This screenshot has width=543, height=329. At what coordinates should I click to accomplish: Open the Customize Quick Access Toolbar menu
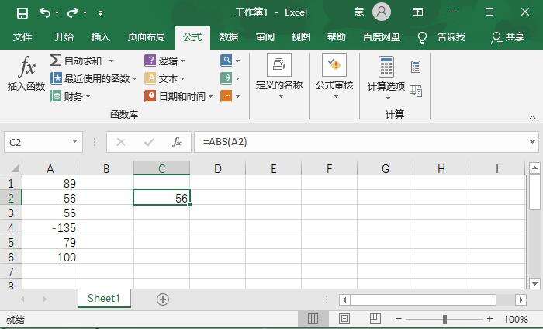tap(100, 13)
